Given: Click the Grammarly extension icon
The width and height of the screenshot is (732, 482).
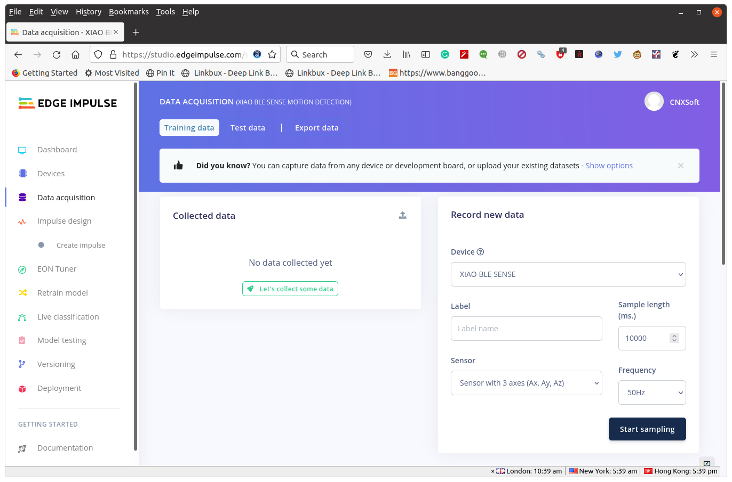Looking at the screenshot, I should pyautogui.click(x=445, y=54).
